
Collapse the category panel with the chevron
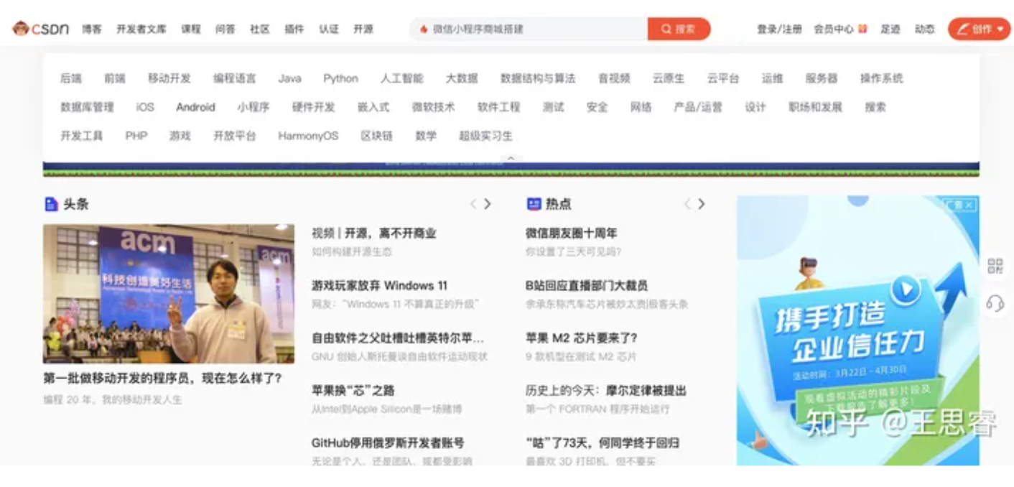(511, 158)
